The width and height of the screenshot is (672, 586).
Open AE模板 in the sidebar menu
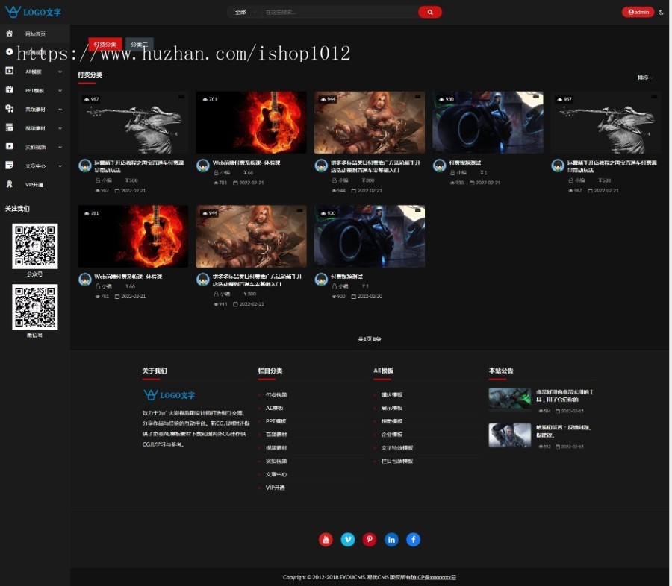[x=34, y=72]
